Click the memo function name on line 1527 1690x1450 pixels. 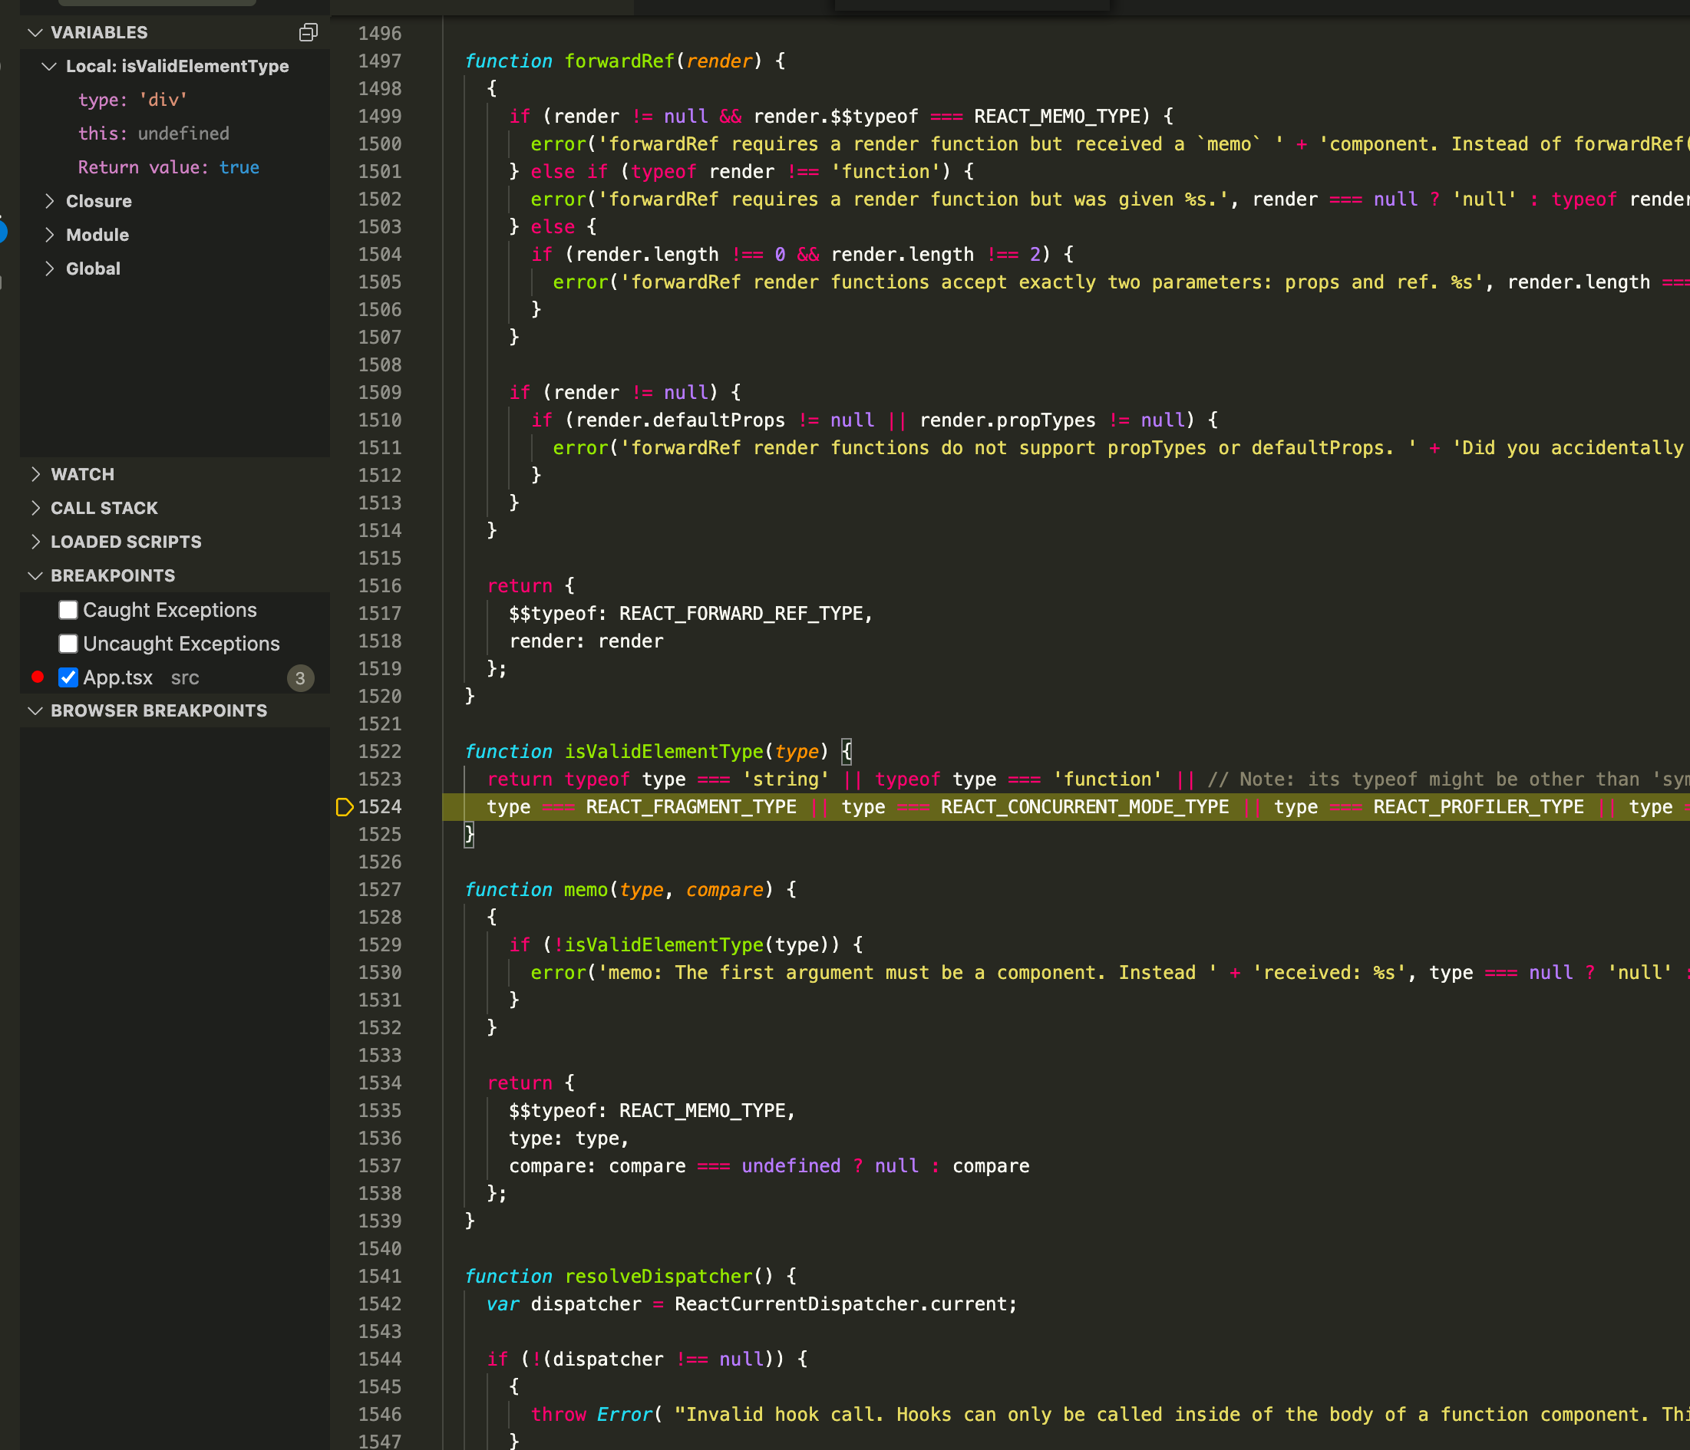586,890
